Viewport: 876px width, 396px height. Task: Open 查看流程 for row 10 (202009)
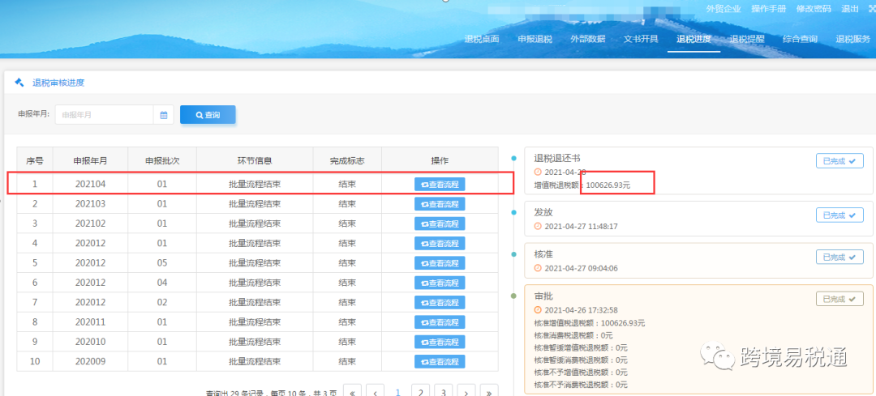click(440, 361)
